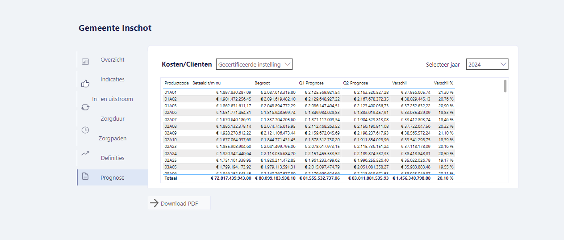564x240 pixels.
Task: Click the bar chart icon beside Overzicht
Action: 85,62
